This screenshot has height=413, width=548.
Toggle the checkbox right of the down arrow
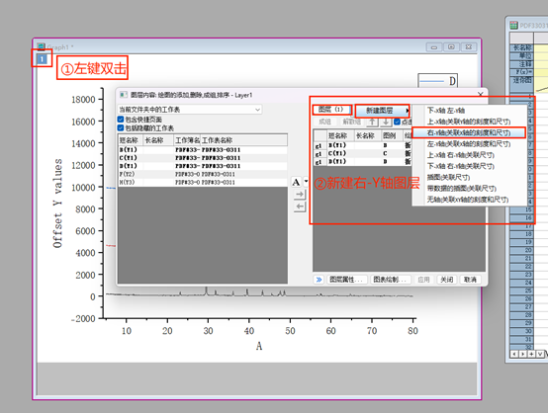(397, 122)
